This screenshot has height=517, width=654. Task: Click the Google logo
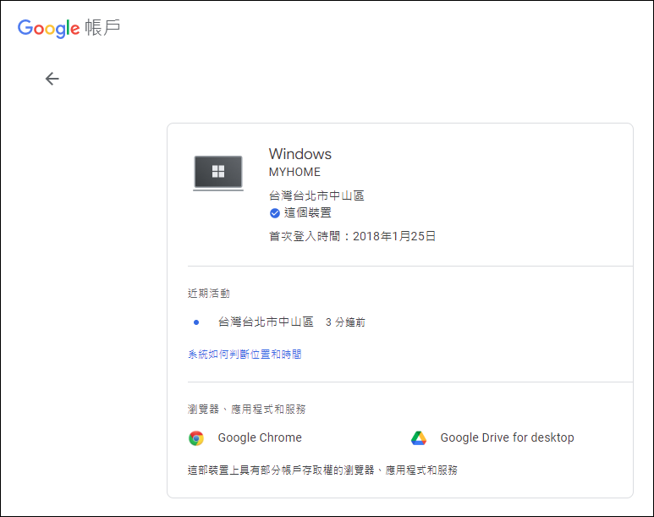tap(48, 28)
